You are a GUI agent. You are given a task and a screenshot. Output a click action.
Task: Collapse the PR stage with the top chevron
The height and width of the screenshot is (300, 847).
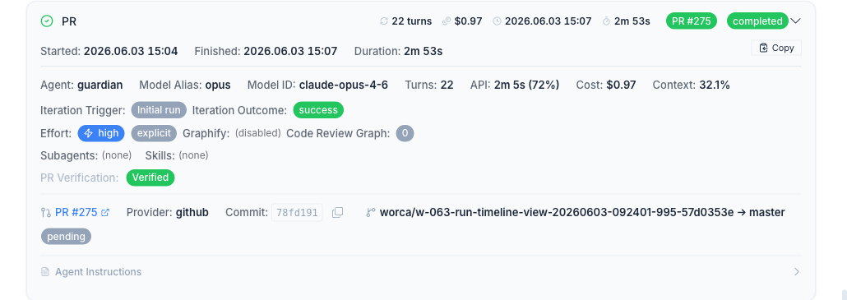[795, 21]
